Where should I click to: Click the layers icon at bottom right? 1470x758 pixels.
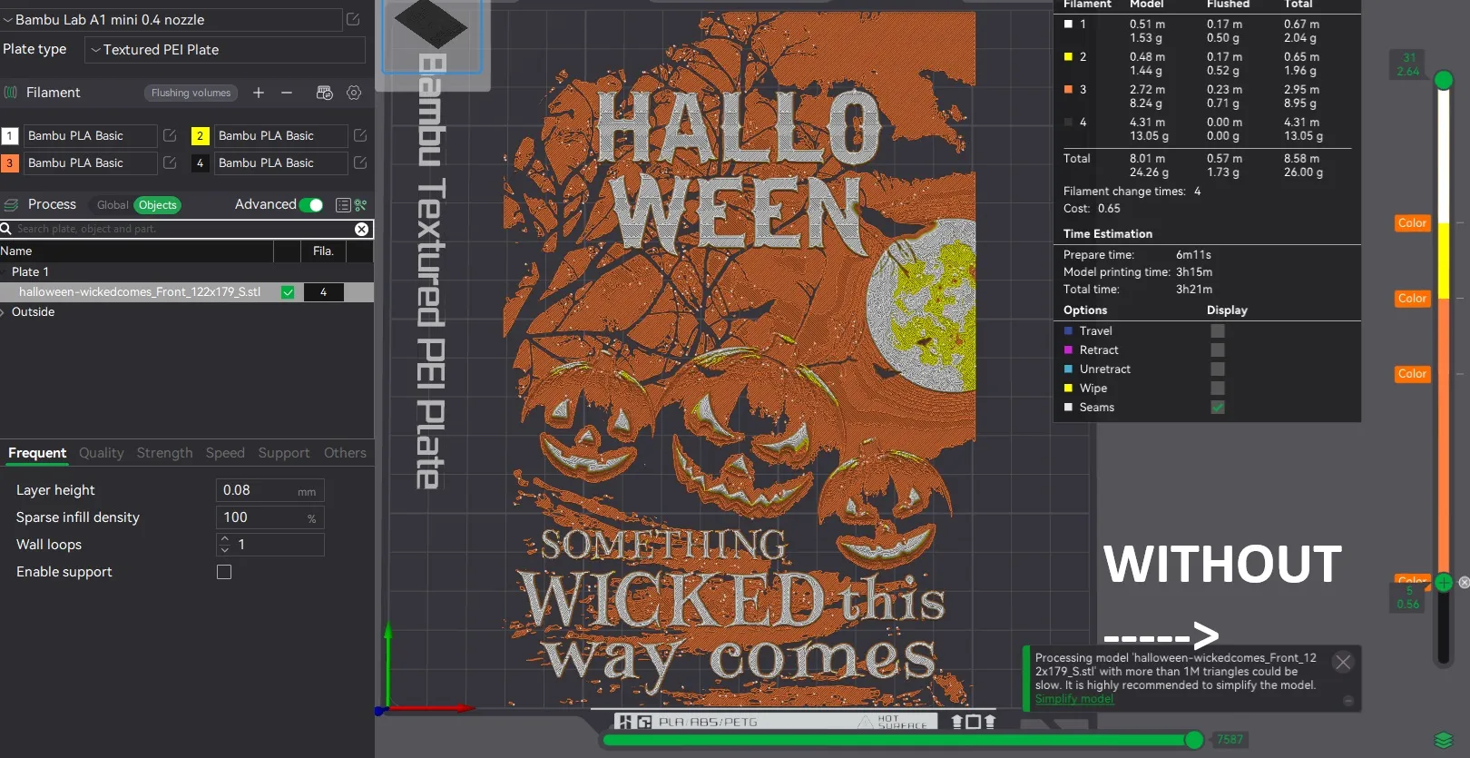pos(1444,740)
